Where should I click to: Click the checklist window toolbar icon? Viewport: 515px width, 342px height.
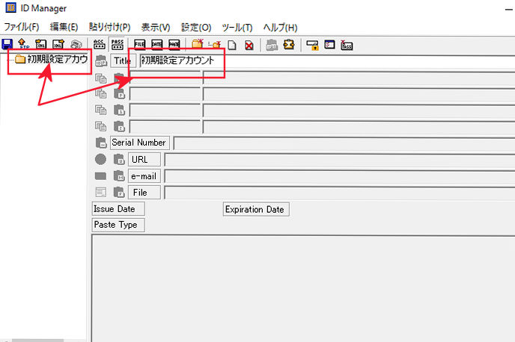329,44
